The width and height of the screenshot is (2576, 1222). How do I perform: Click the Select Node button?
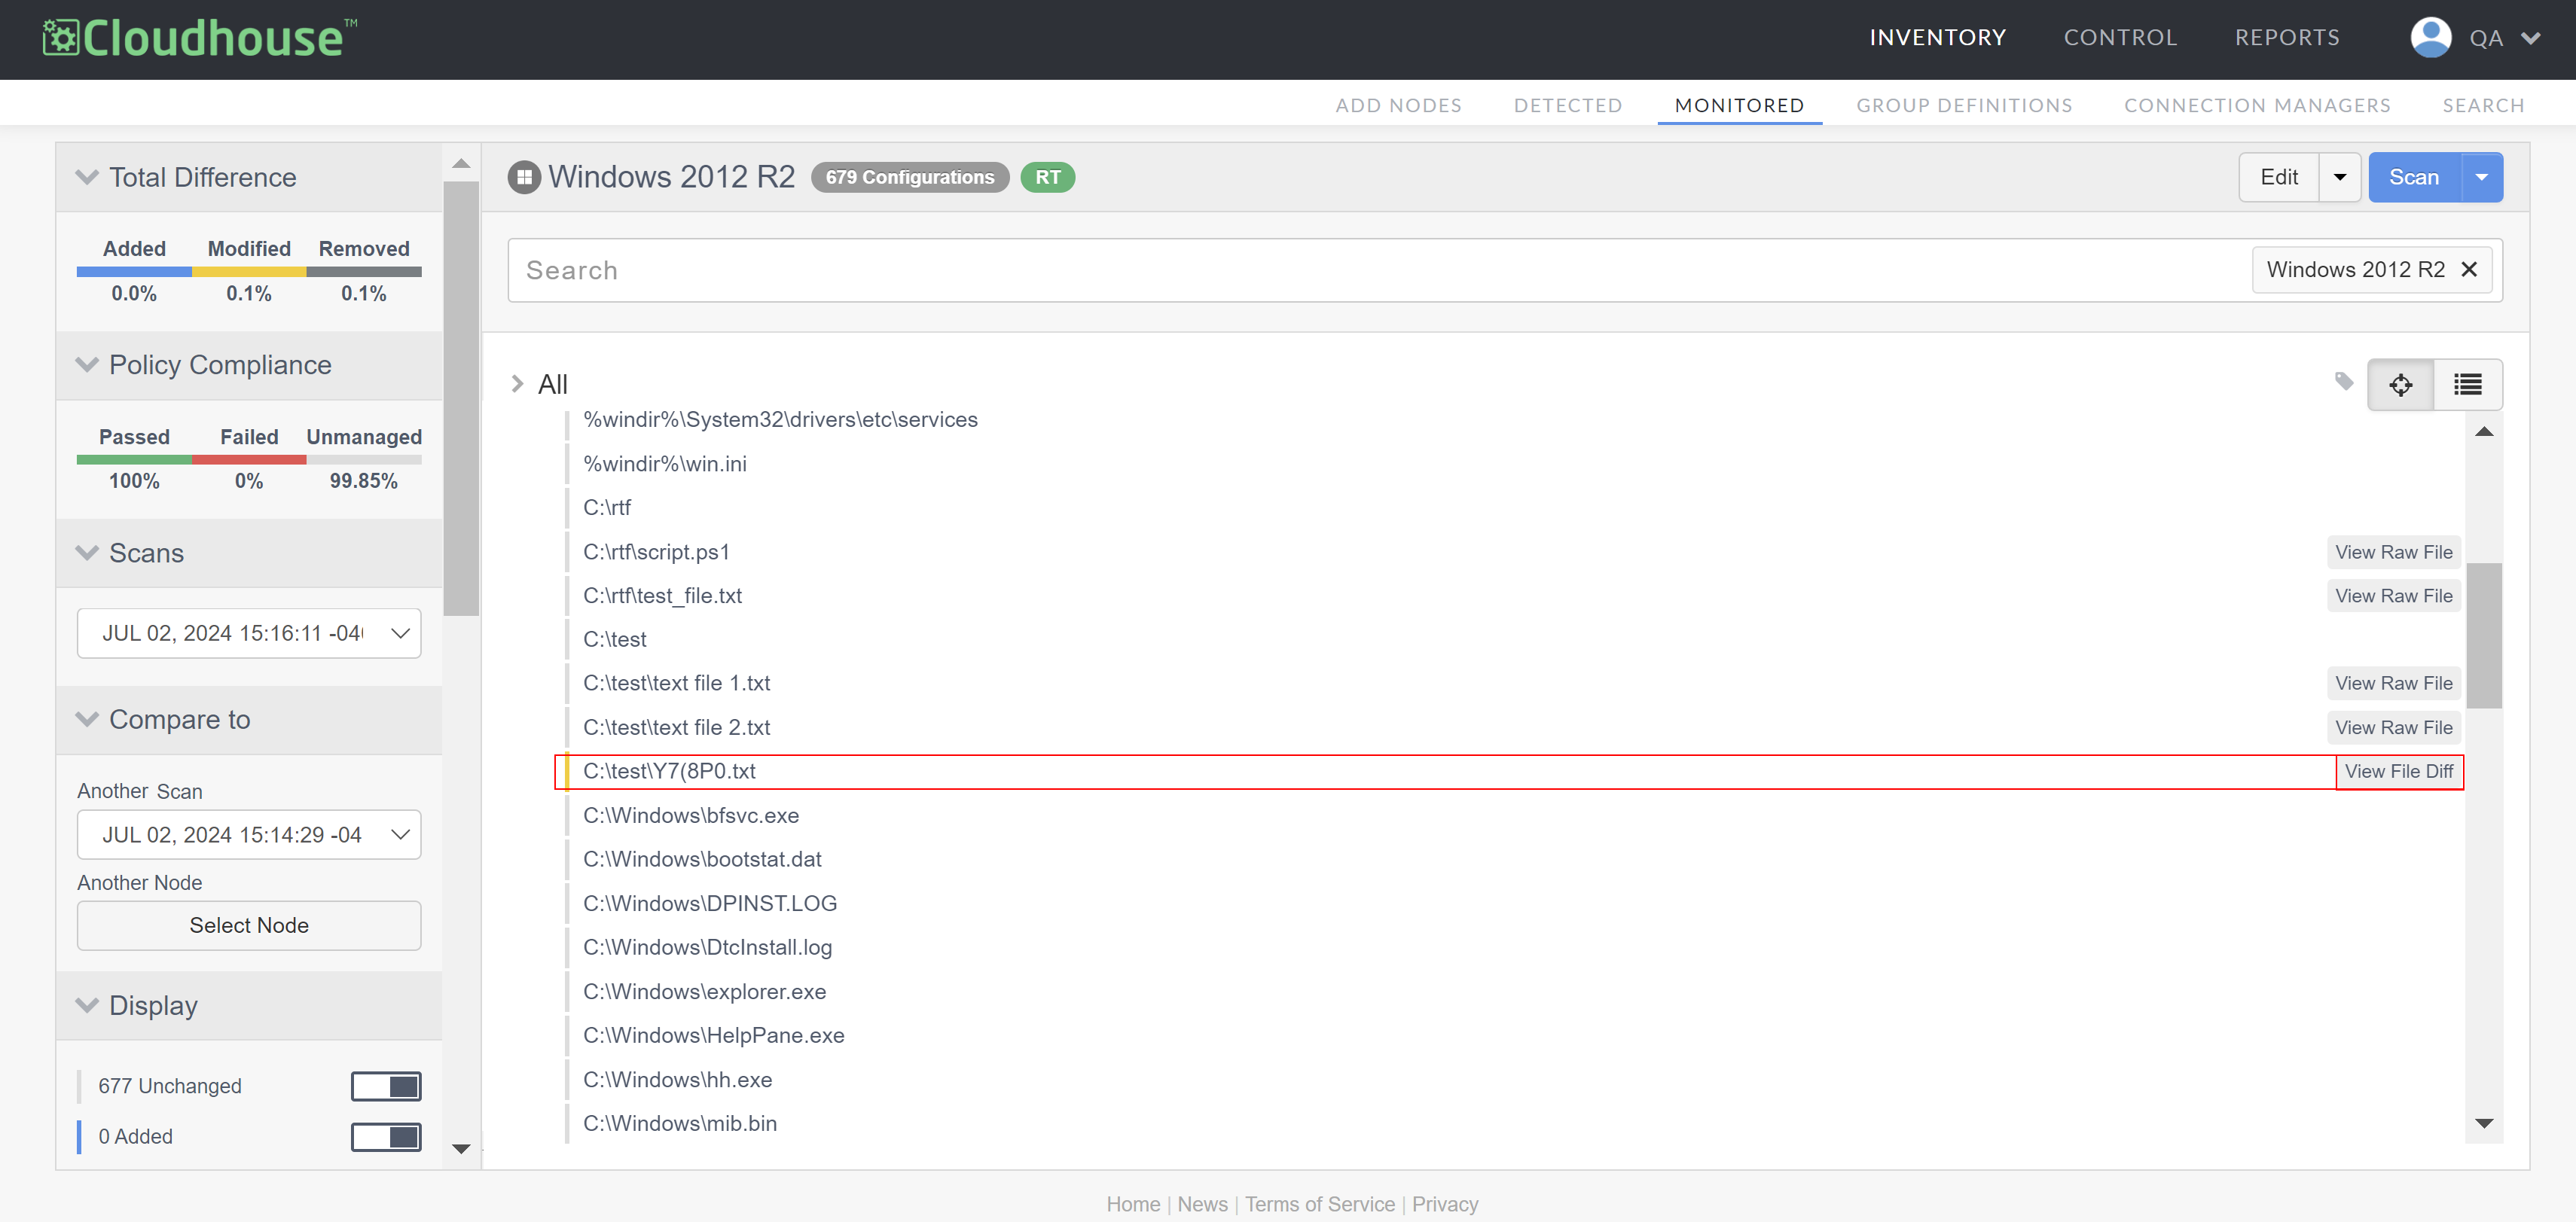(249, 926)
